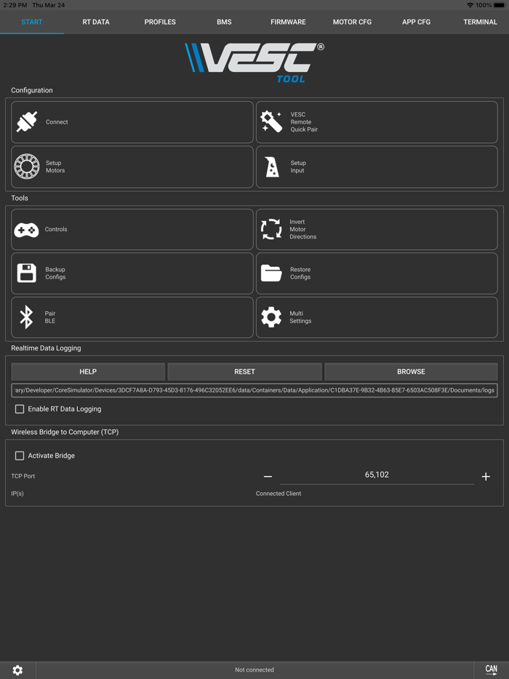This screenshot has height=679, width=509.
Task: Click the Setup Motors label
Action: point(55,166)
